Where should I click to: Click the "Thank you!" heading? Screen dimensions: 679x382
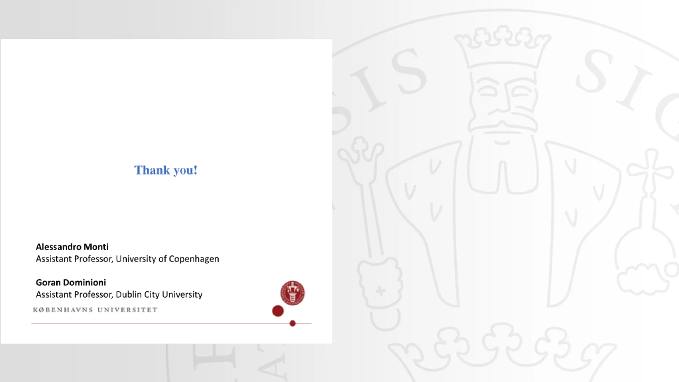166,170
